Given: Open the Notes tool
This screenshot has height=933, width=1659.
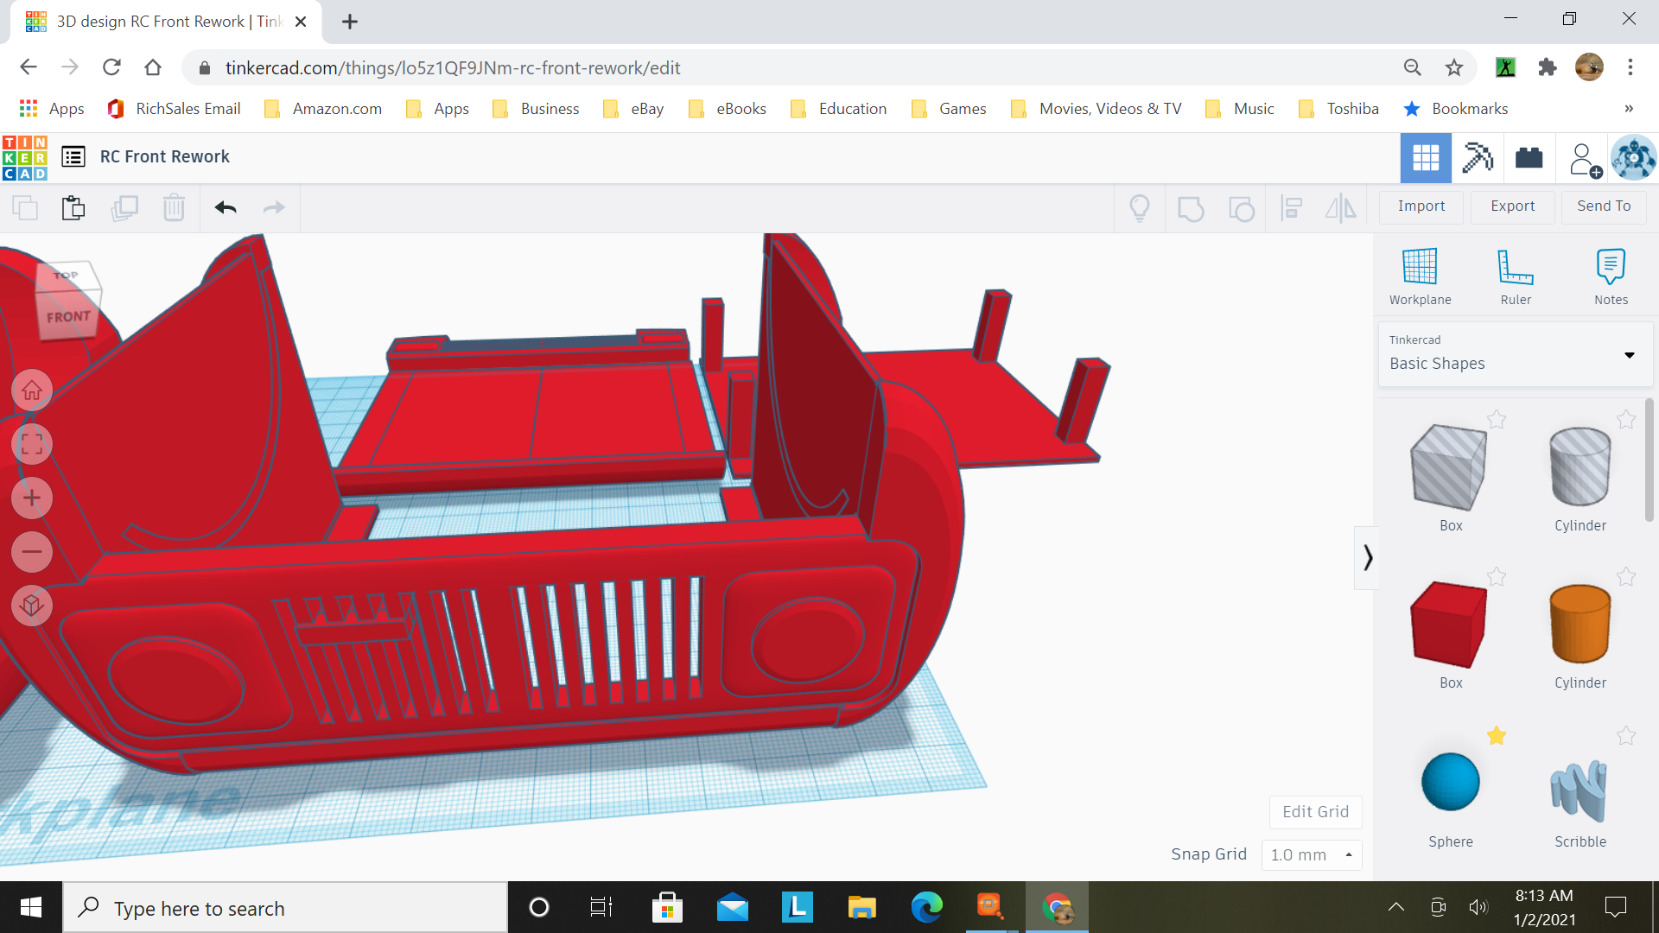Looking at the screenshot, I should [1611, 276].
